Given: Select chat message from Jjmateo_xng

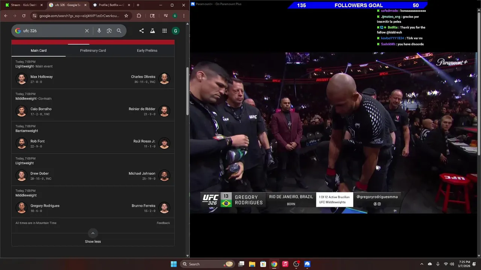Looking at the screenshot, I should tap(398, 19).
